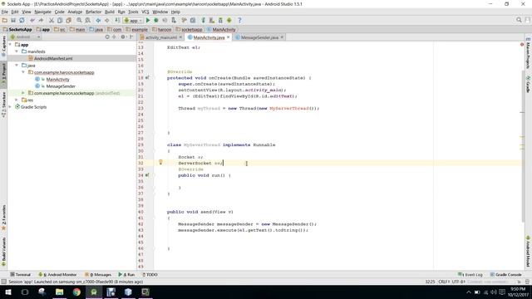Open the Terminal tool window
This screenshot has width=532, height=299.
point(20,275)
